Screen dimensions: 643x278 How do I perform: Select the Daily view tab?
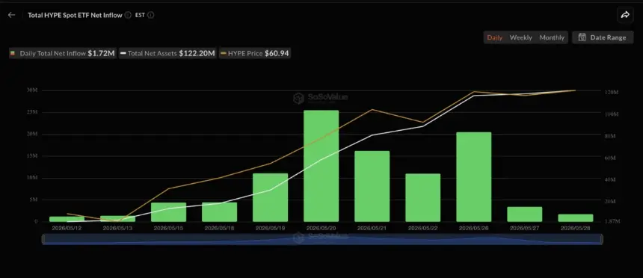pos(494,37)
